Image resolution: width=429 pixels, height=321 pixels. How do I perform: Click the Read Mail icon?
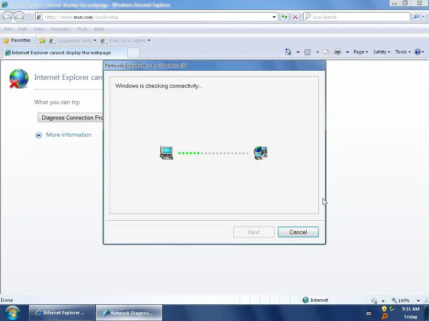(x=326, y=52)
